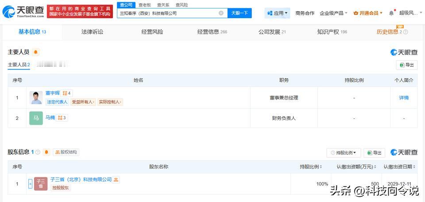Select the 查老板 search mode tab
Viewport: 425px width, 202px height.
[144, 5]
